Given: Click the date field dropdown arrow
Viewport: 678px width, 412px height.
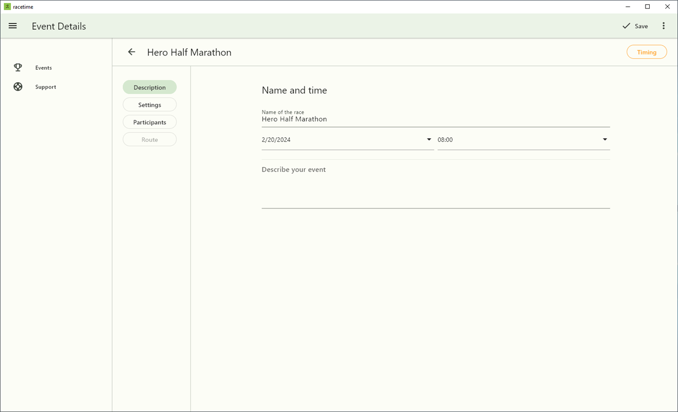Looking at the screenshot, I should [x=428, y=139].
